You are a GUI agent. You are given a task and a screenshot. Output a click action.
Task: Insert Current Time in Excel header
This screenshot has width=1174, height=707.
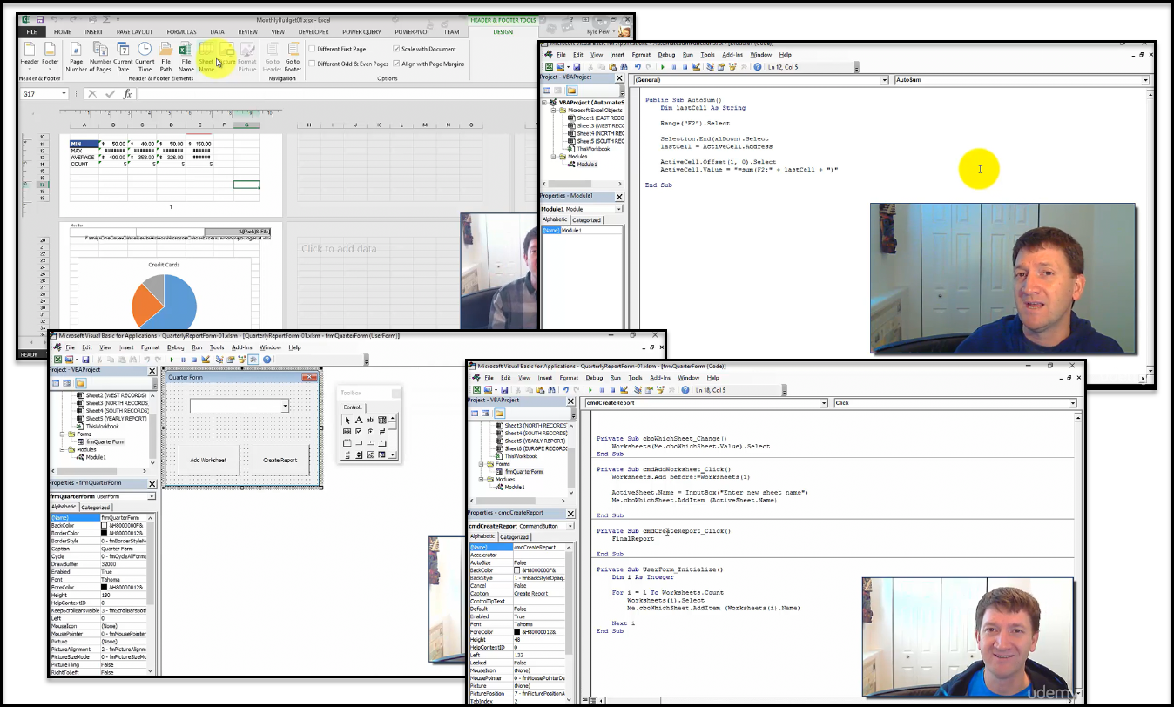click(x=145, y=56)
